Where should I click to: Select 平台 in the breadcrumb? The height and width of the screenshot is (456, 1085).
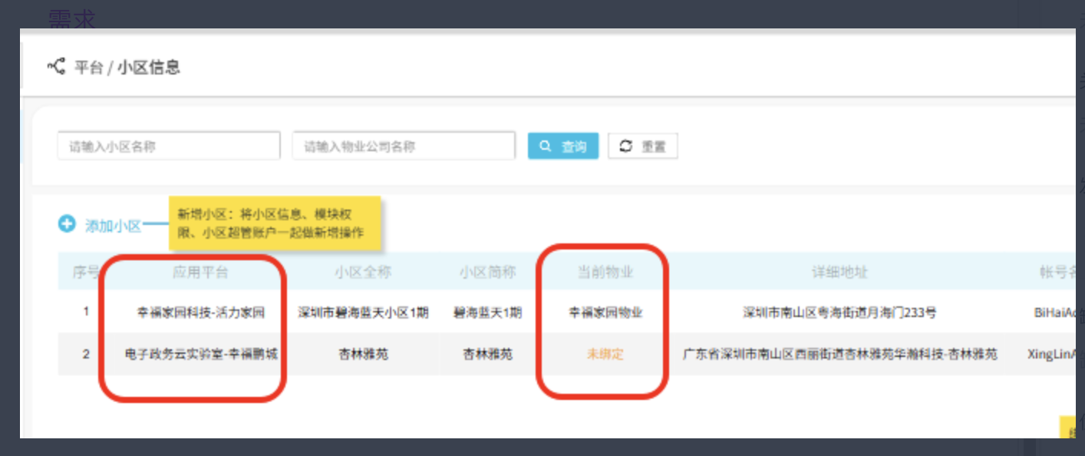[88, 68]
